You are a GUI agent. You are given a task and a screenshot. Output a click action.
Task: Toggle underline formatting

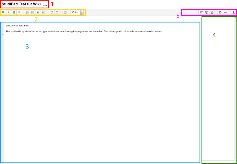pos(14,12)
